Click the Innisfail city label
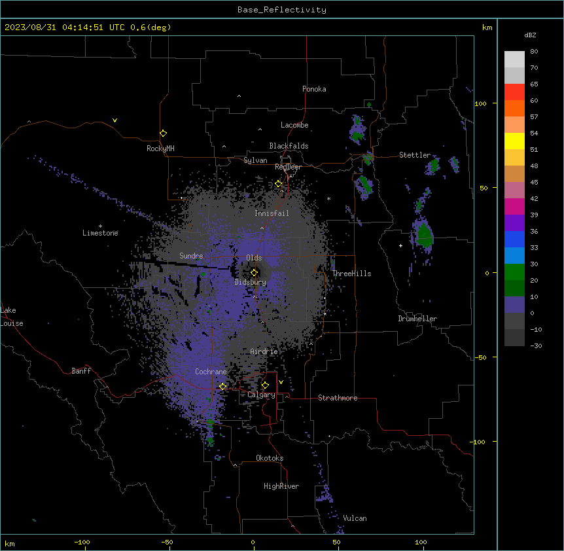 tap(272, 213)
